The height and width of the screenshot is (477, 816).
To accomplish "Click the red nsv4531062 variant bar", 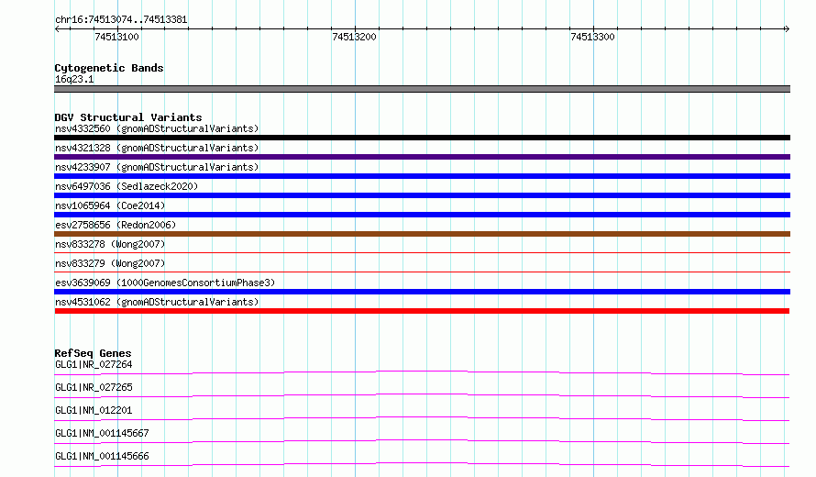I will 422,311.
